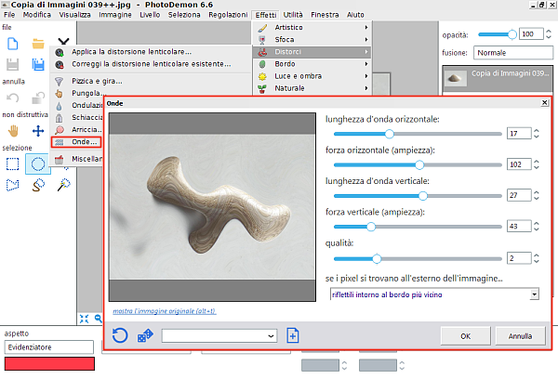
Task: Select the hand pan tool
Action: tap(13, 131)
